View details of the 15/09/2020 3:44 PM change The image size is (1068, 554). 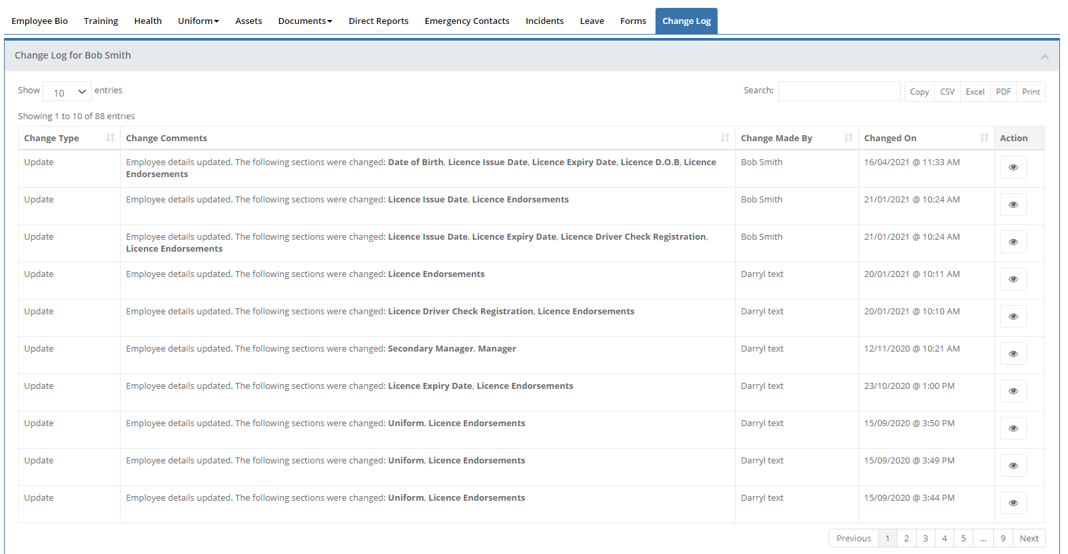click(x=1013, y=503)
